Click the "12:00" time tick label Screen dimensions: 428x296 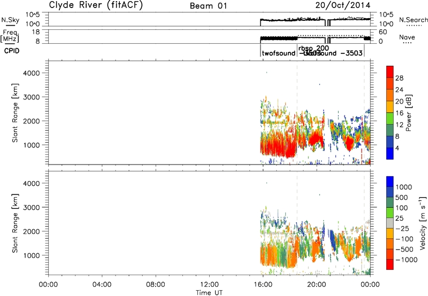[x=209, y=285]
